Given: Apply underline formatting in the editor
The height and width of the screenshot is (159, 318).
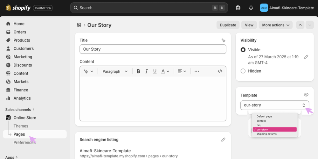Looking at the screenshot, I should [x=155, y=71].
